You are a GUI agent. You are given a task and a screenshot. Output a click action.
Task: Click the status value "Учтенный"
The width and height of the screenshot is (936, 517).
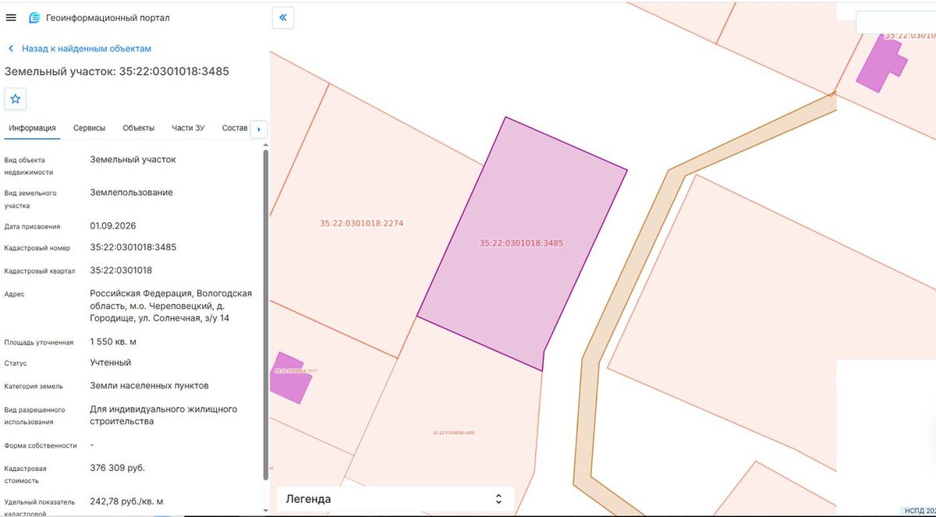pyautogui.click(x=111, y=363)
